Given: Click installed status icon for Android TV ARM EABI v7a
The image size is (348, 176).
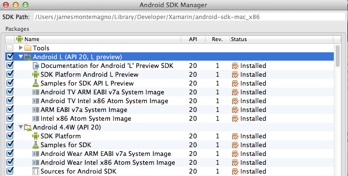Looking at the screenshot, I should 235,92.
